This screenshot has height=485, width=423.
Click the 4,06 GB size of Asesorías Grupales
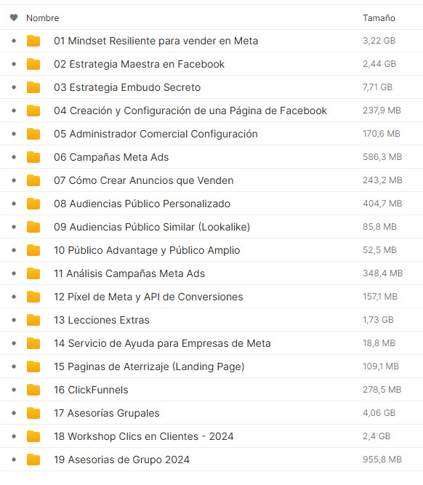379,413
